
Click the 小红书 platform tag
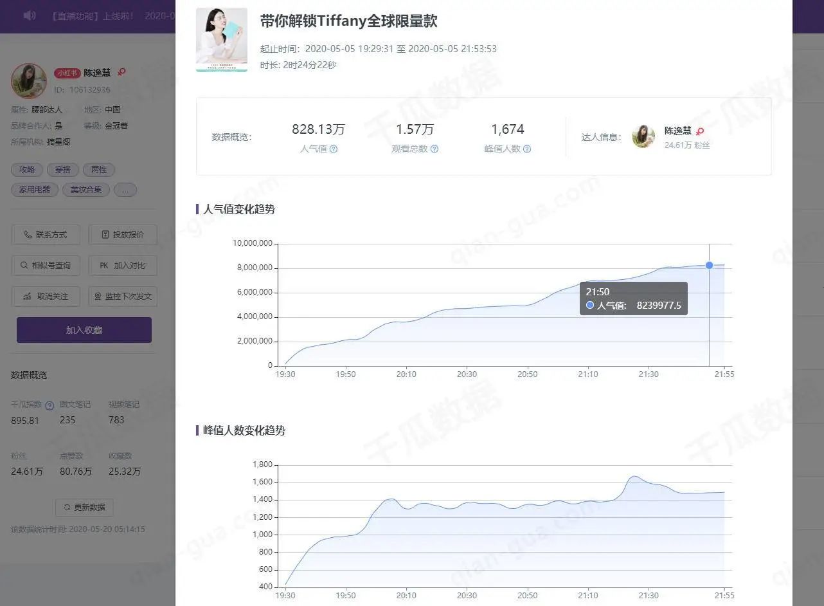[x=67, y=73]
